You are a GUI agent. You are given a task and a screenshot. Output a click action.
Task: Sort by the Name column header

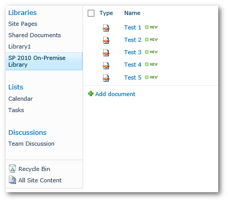[x=132, y=13]
